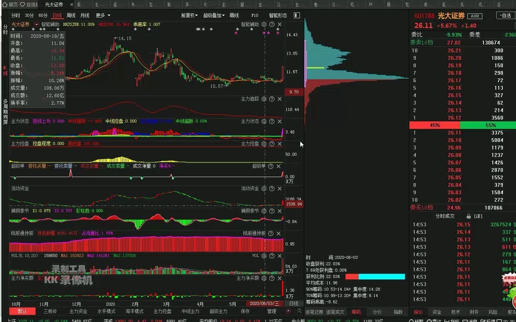Viewport: 516px width, 322px height.
Task: Open [详] detail link for trades
Action: (x=478, y=216)
